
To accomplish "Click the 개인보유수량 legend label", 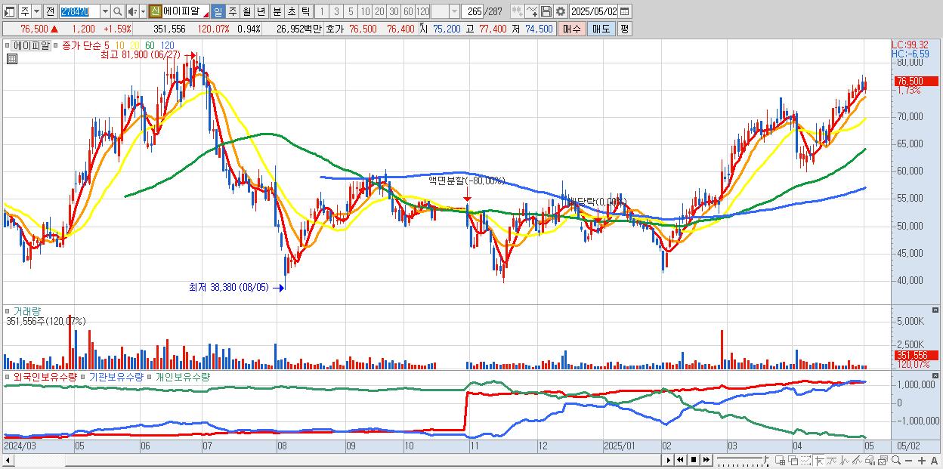I will click(x=183, y=377).
